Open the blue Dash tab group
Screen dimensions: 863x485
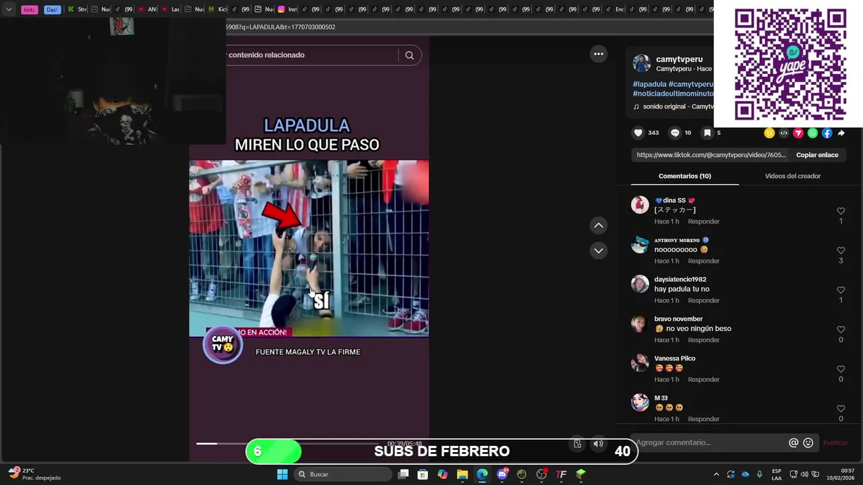[52, 9]
